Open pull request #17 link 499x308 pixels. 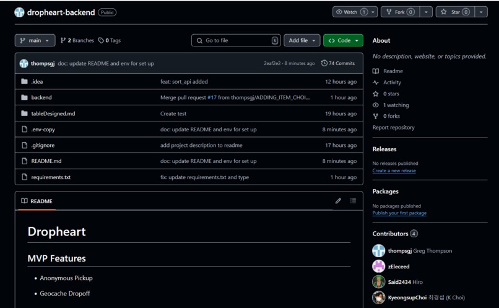(212, 97)
